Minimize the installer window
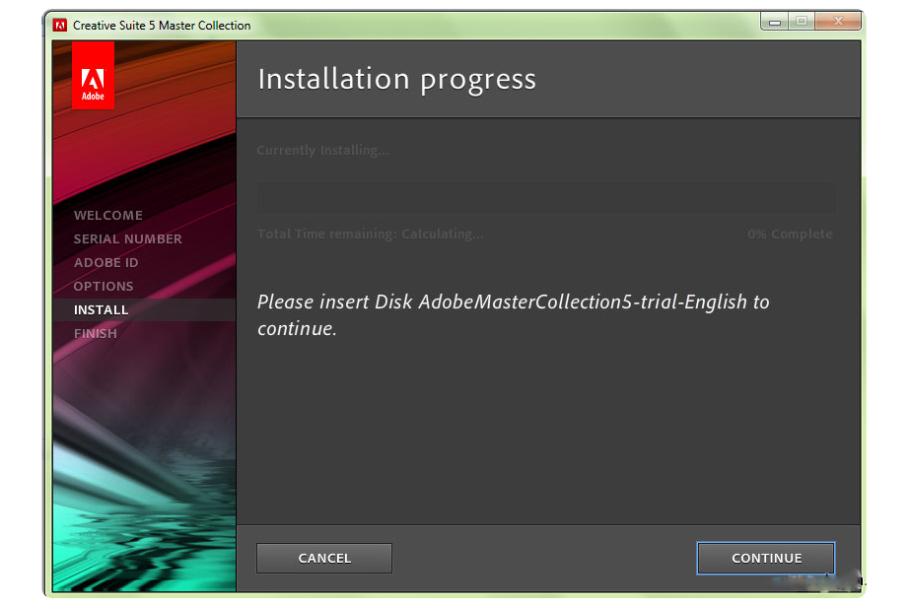The image size is (910, 607). pyautogui.click(x=774, y=22)
